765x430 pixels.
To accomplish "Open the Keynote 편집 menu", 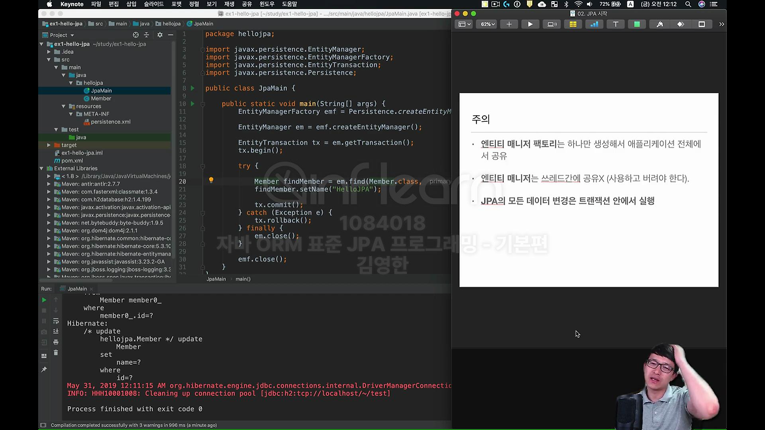I will (x=114, y=4).
